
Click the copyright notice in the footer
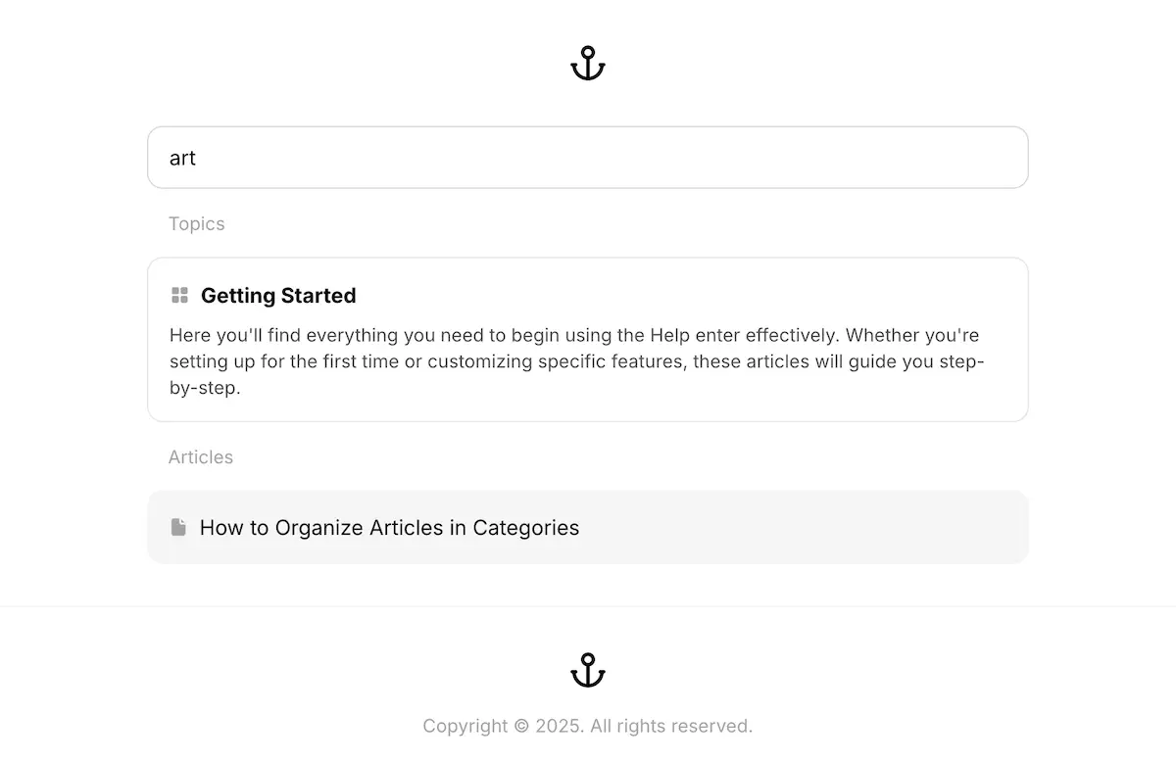point(587,726)
